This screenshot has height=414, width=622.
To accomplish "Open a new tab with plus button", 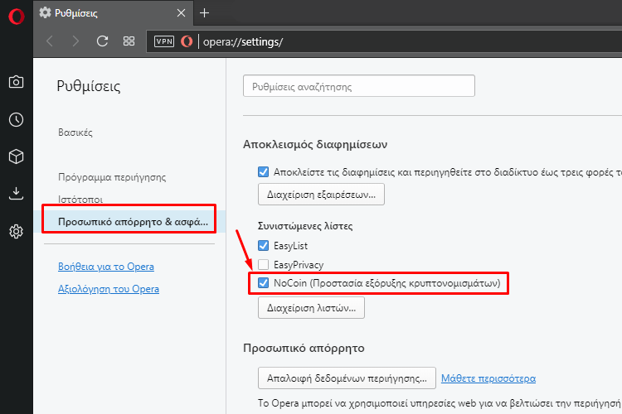I will coord(204,13).
